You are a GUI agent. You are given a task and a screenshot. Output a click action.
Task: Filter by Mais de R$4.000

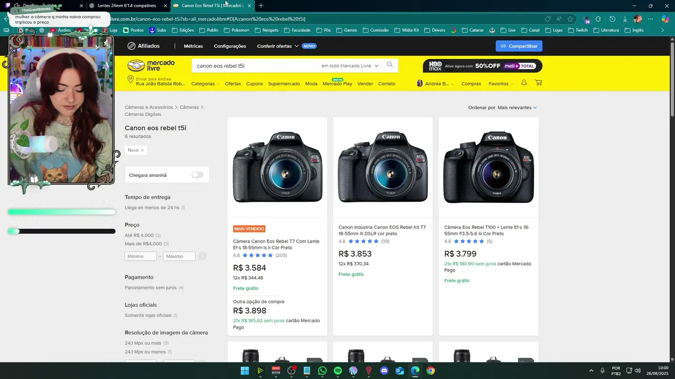pyautogui.click(x=143, y=244)
